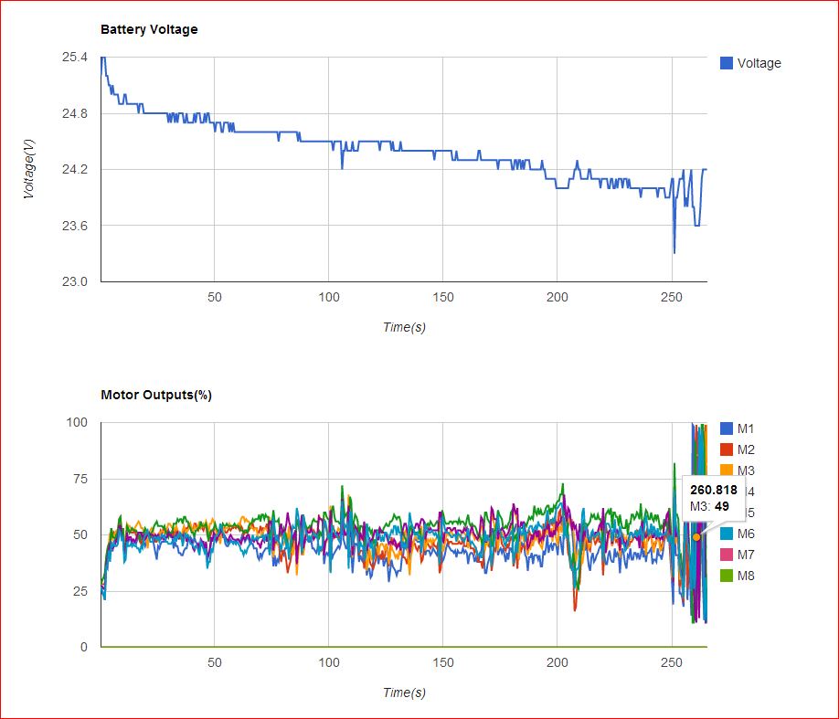Click the Battery Voltage chart title
The height and width of the screenshot is (719, 839).
pos(149,29)
